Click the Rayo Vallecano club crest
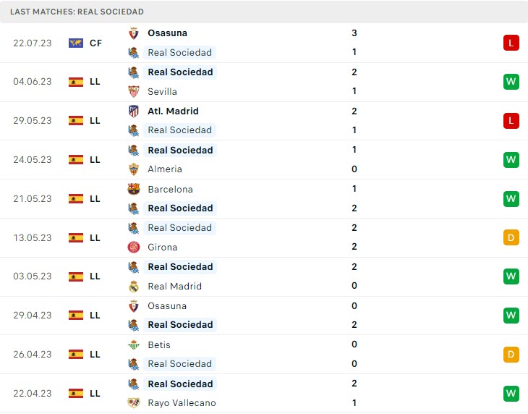528x414 pixels. click(133, 403)
